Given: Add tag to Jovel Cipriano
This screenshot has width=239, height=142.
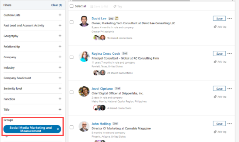Looking at the screenshot, I should point(220,97).
